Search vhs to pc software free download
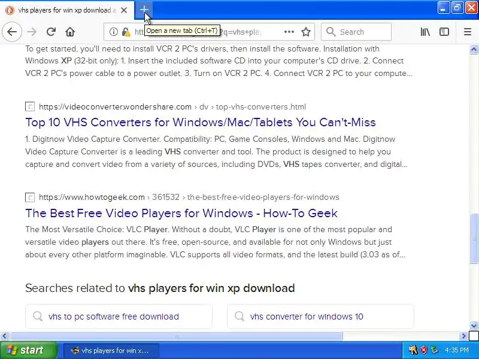Image resolution: width=479 pixels, height=359 pixels. pyautogui.click(x=119, y=317)
